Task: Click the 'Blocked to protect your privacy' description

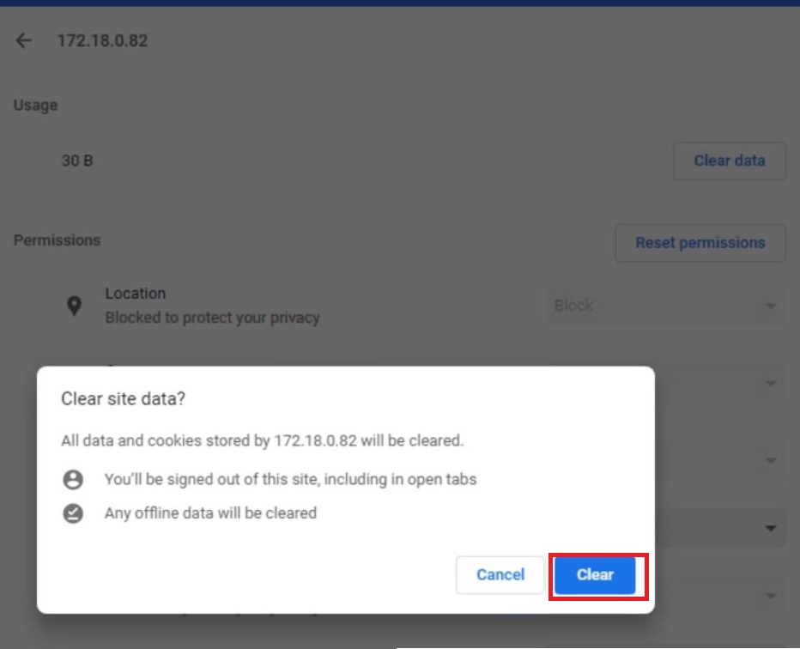Action: point(212,318)
